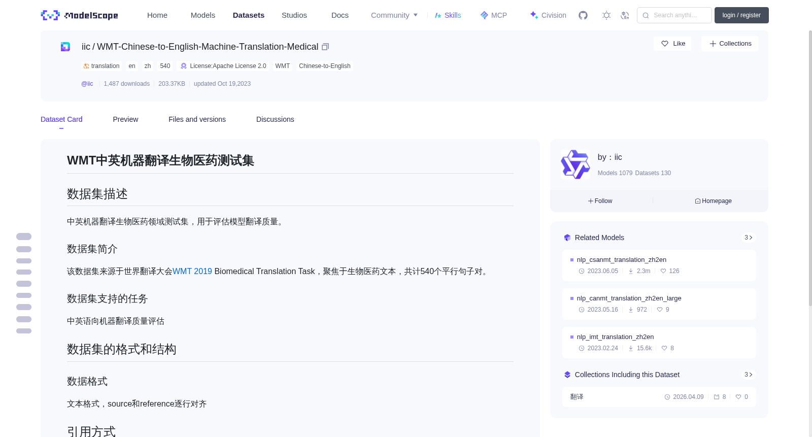Click the zh language tag

click(x=148, y=66)
